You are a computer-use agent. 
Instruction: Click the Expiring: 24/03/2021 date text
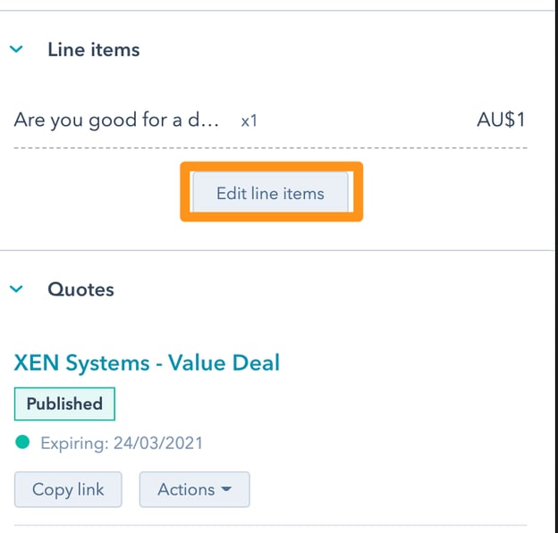[122, 442]
